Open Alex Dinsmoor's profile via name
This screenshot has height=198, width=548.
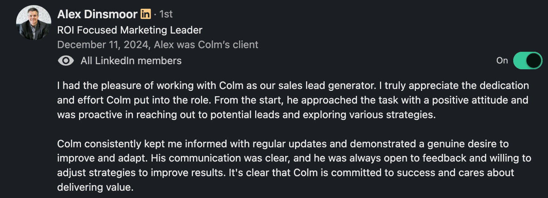pyautogui.click(x=97, y=14)
